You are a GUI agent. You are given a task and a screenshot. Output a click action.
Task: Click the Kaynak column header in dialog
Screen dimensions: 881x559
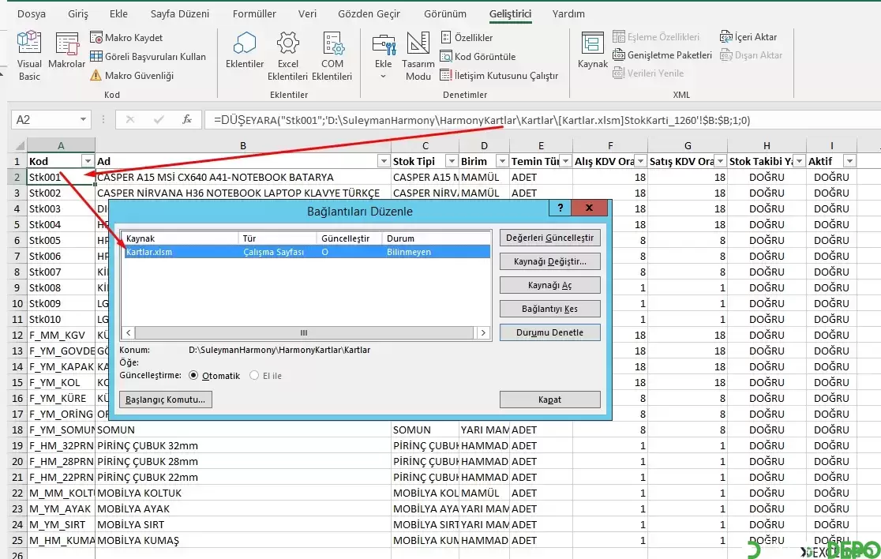tap(180, 238)
